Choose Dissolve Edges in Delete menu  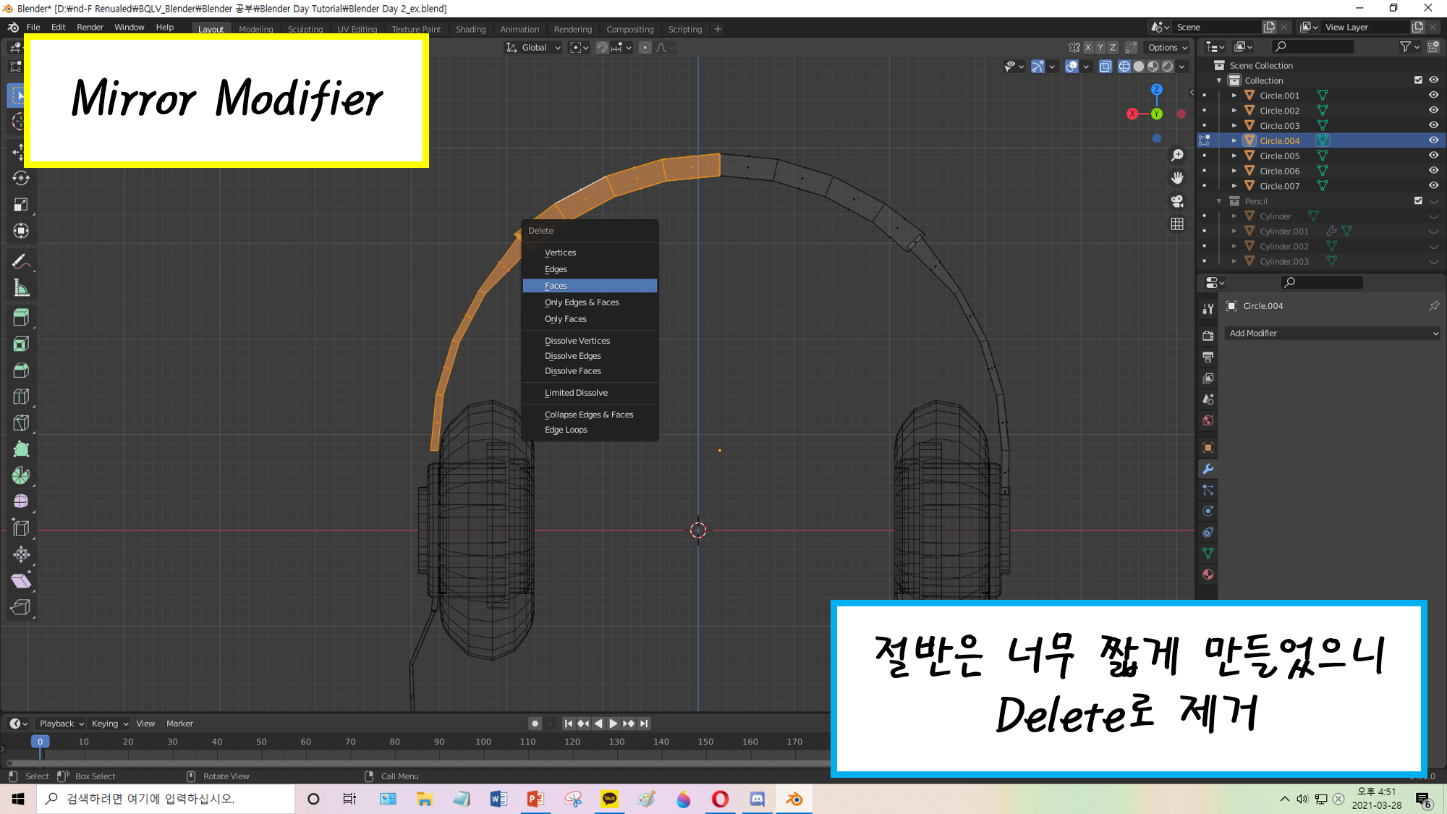(572, 356)
